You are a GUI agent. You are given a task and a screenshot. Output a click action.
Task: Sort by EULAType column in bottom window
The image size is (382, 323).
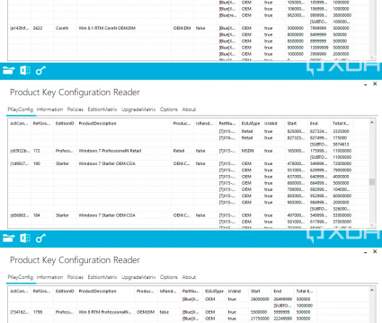pyautogui.click(x=214, y=291)
